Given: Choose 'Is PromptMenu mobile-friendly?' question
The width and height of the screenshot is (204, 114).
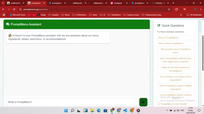Looking at the screenshot, I should pyautogui.click(x=176, y=104).
